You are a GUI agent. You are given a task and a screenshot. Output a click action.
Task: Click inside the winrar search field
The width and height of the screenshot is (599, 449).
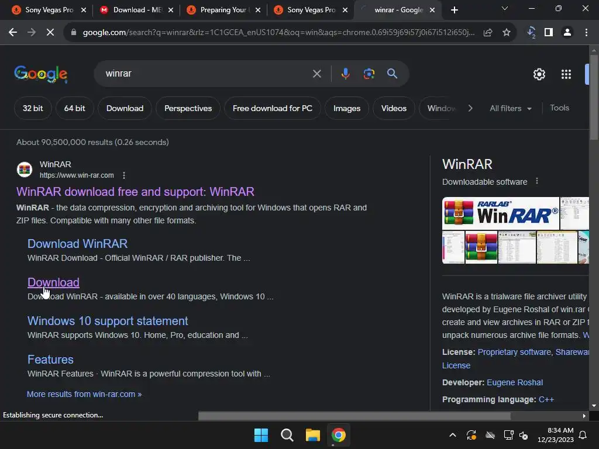[x=206, y=73]
